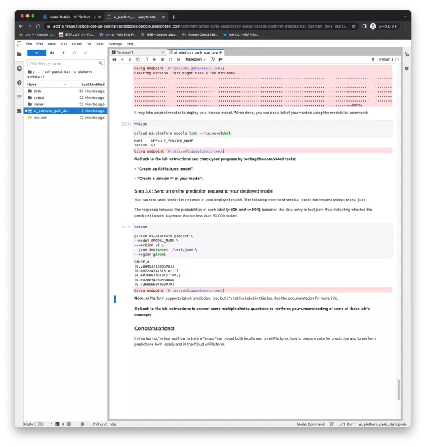The width and height of the screenshot is (426, 447).
Task: Select the test.json file
Action: 66,118
